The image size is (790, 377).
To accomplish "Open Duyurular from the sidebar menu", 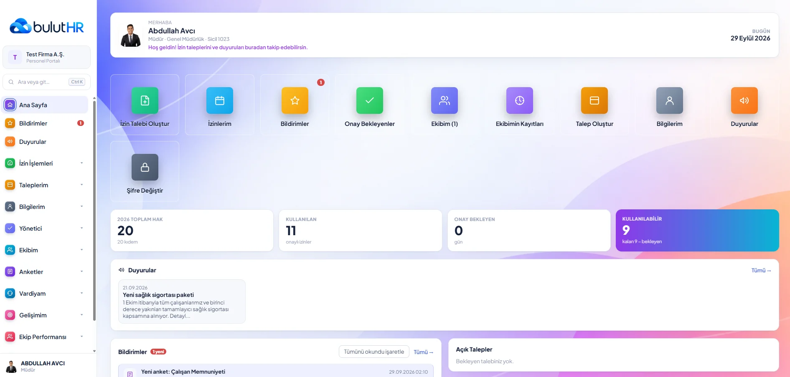I will click(x=45, y=141).
